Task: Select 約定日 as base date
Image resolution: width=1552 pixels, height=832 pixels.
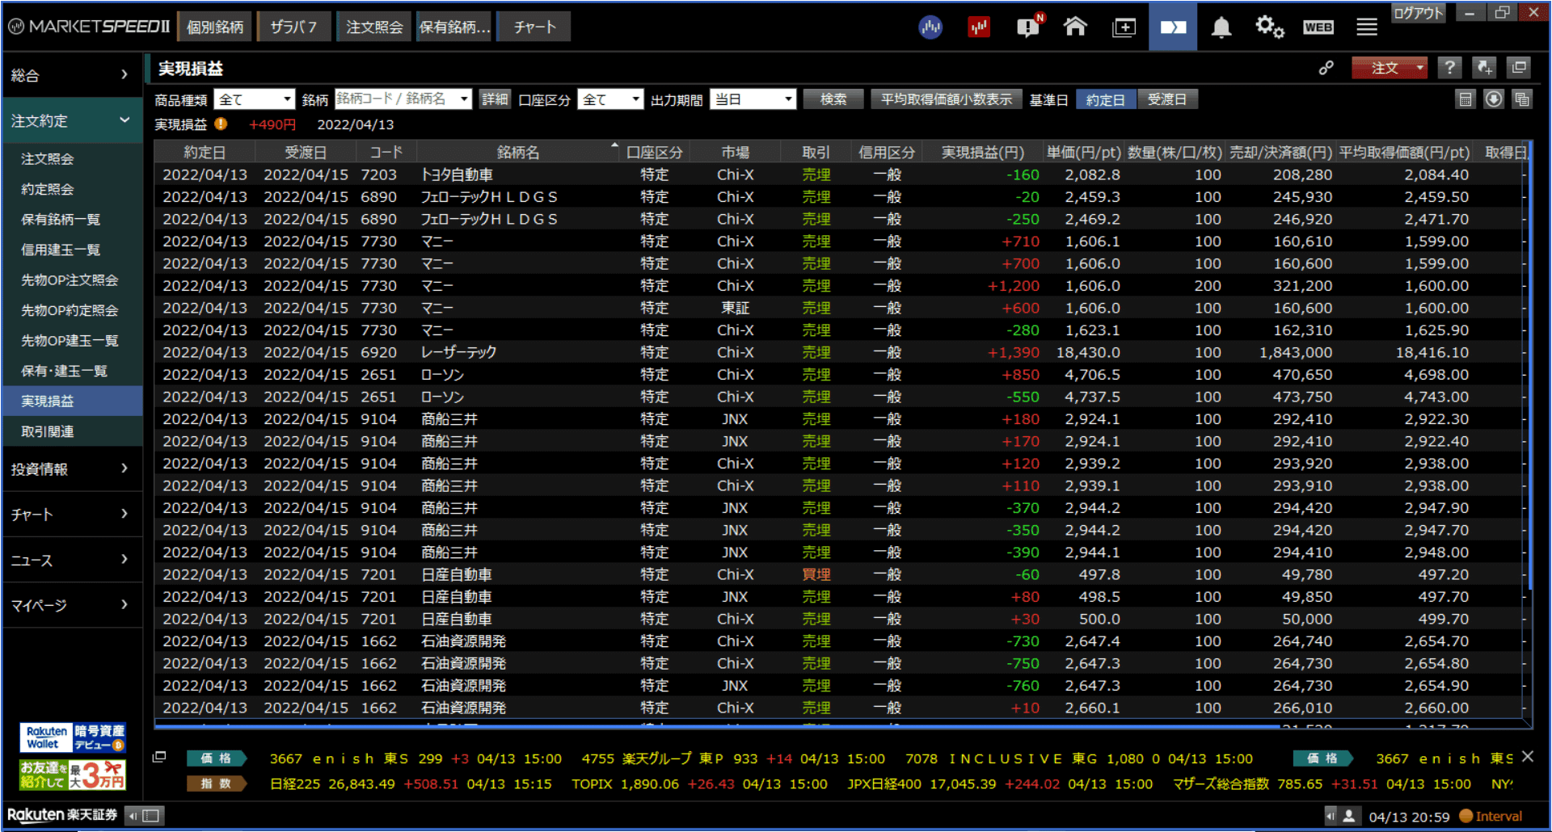Action: (1106, 99)
